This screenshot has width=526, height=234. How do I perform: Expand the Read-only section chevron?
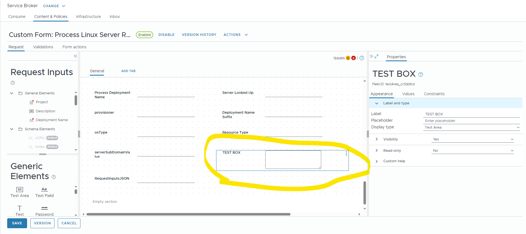click(x=377, y=151)
